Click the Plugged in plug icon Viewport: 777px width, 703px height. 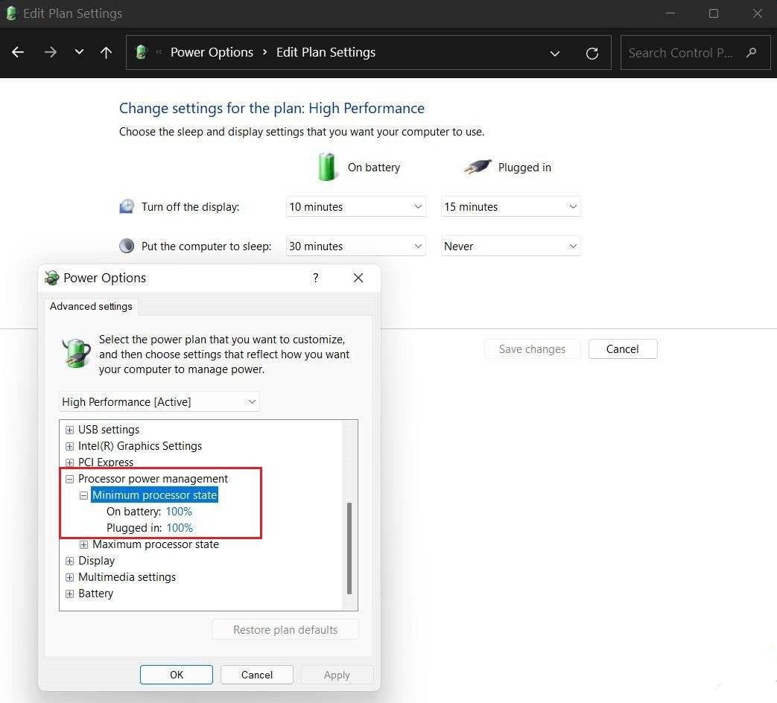click(x=477, y=167)
